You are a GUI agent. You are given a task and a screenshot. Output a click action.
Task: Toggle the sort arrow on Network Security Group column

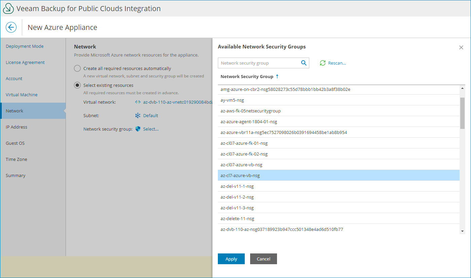pos(276,76)
